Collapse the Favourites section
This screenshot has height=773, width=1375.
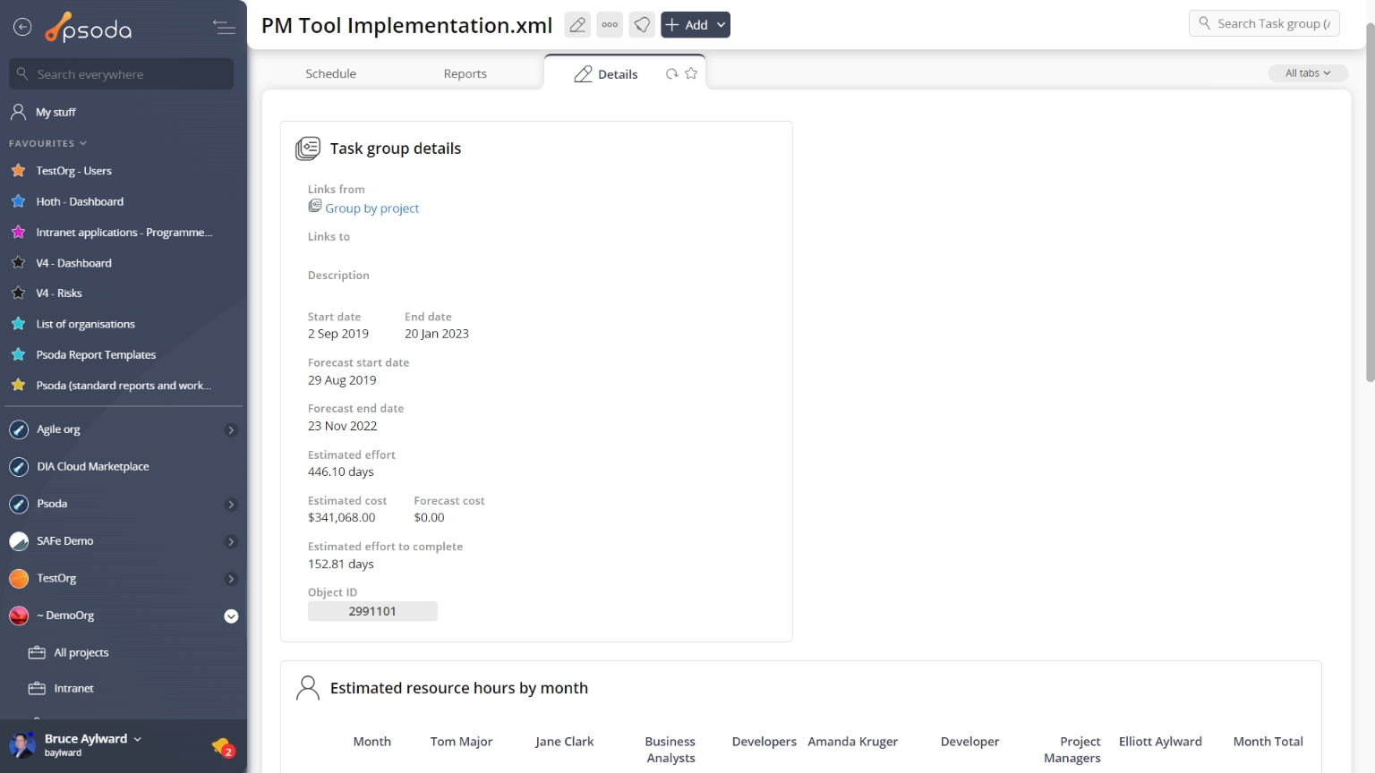tap(48, 143)
